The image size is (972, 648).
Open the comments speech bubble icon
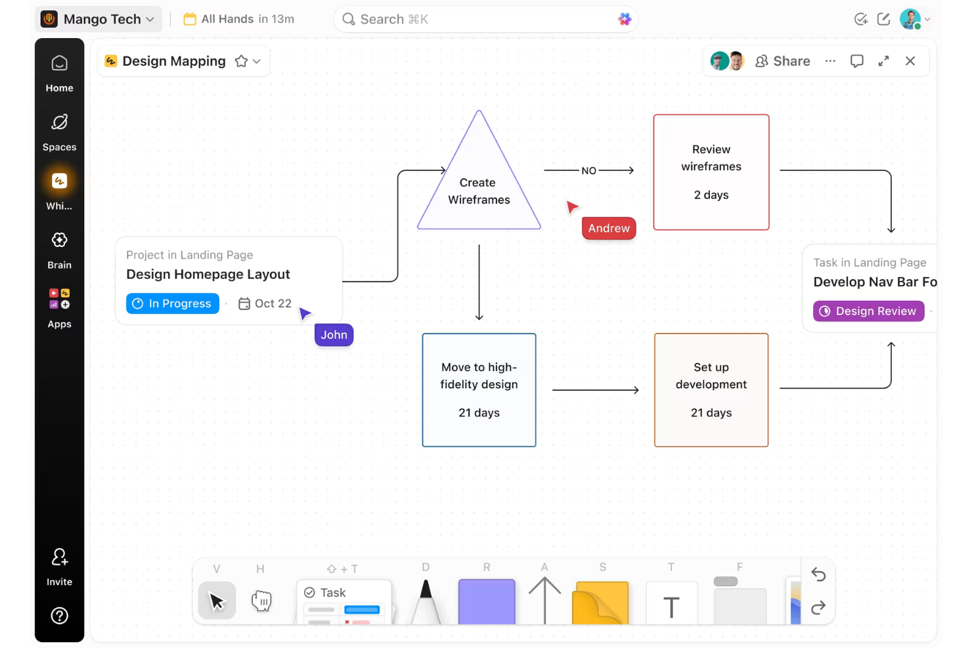click(x=856, y=61)
